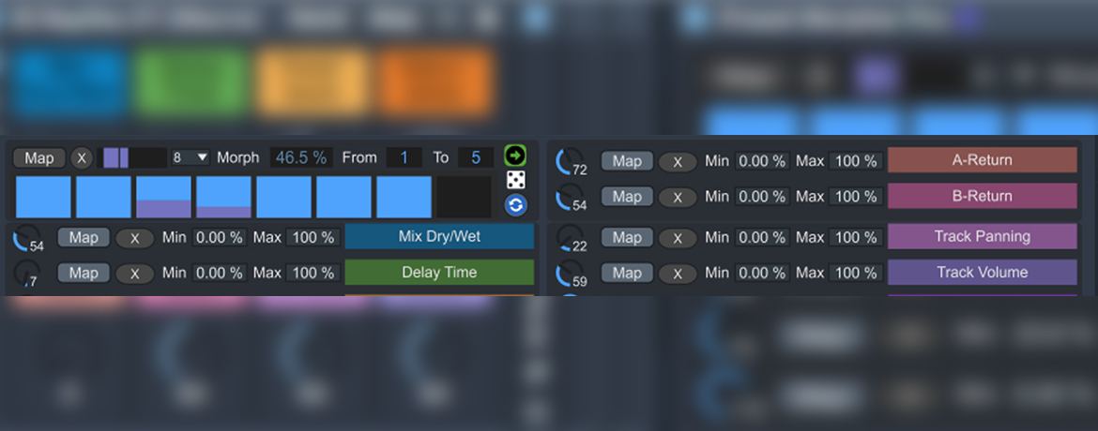Click the To field showing 5

coord(476,157)
